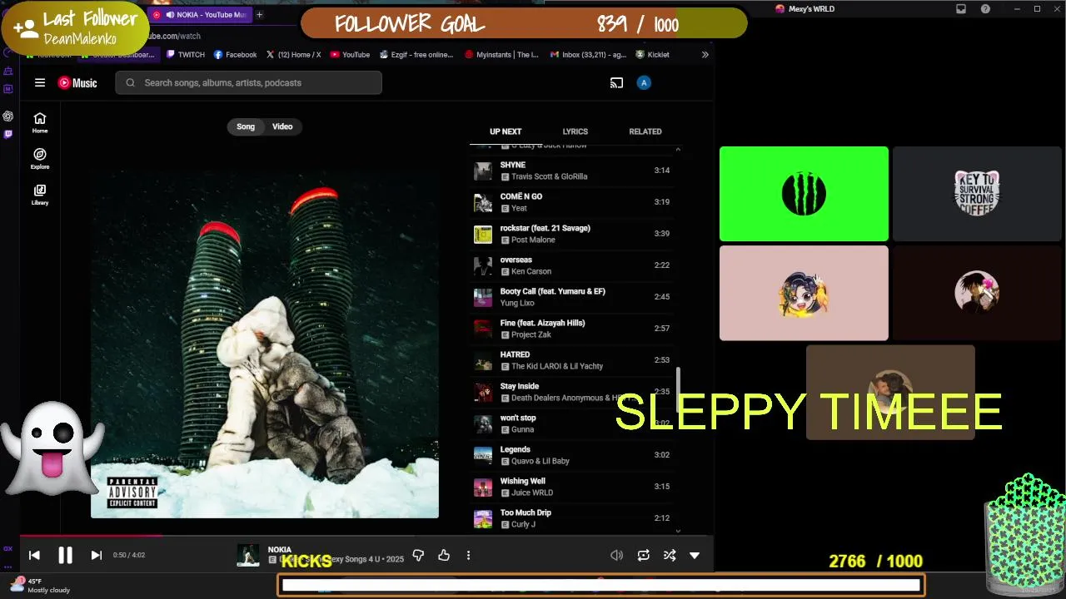
Task: Open more actions three-dot menu in player bar
Action: tap(468, 555)
